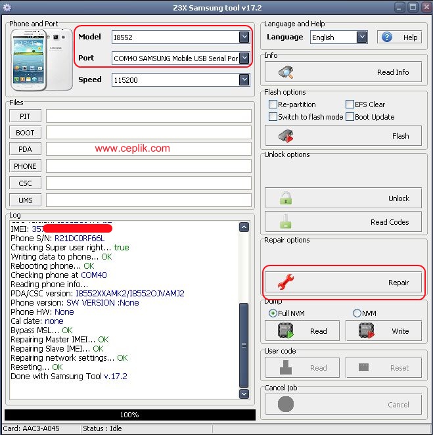Click the PDA/CSC version log line
Viewport: 433px width, 435px height.
97,293
